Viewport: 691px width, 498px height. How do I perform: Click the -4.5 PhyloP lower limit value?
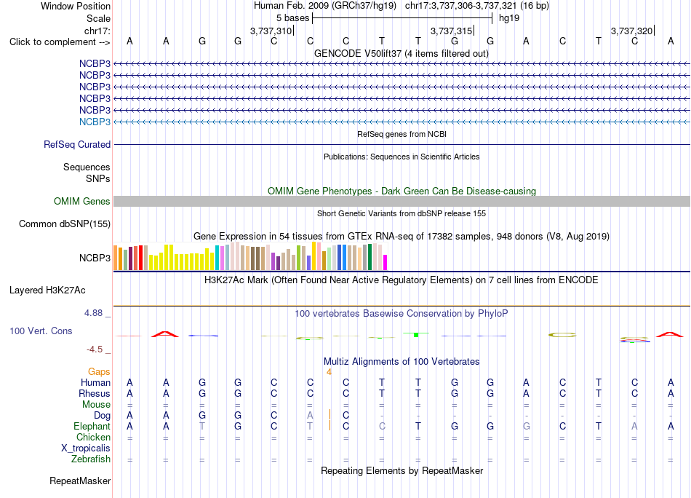[95, 349]
